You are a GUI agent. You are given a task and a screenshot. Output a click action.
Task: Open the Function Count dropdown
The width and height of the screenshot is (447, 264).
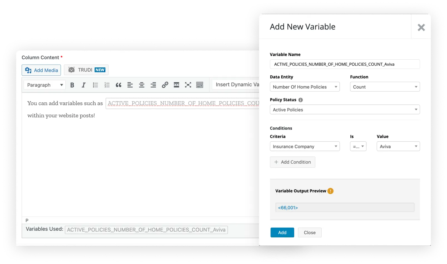coord(385,87)
